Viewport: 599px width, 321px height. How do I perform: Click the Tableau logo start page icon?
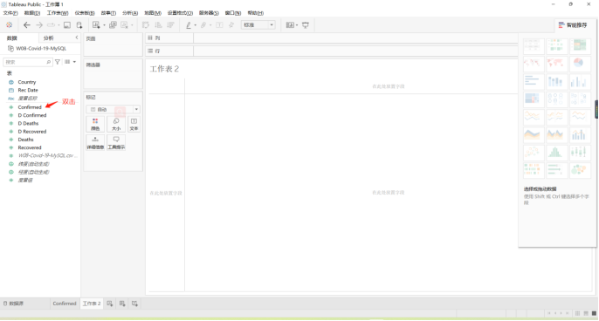tap(9, 25)
